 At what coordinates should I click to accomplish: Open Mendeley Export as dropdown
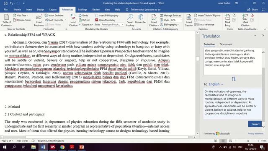pos(88,25)
